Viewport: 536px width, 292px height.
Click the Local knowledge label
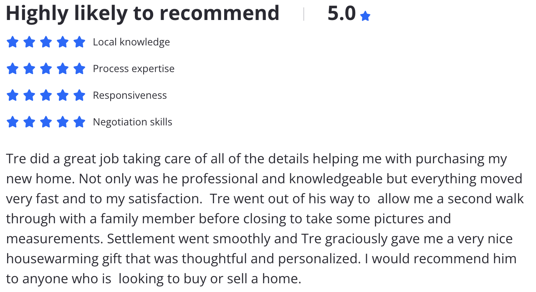click(x=131, y=42)
